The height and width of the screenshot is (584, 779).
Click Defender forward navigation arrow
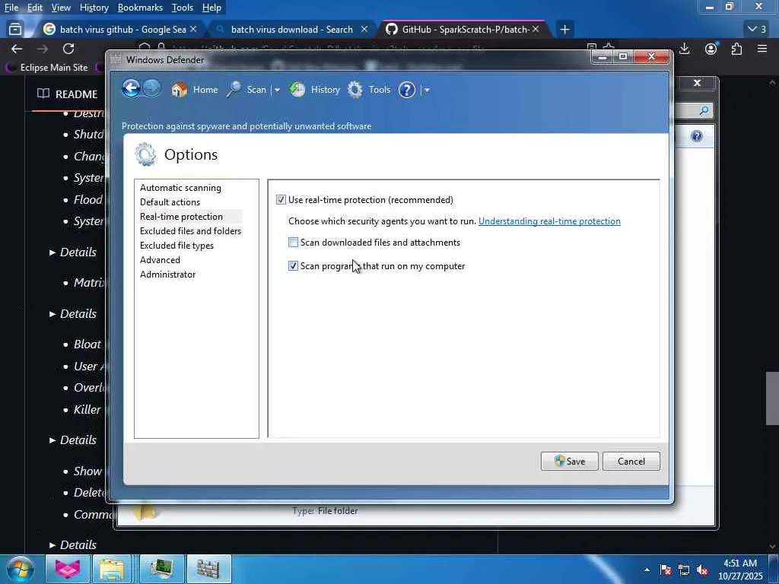pos(152,89)
